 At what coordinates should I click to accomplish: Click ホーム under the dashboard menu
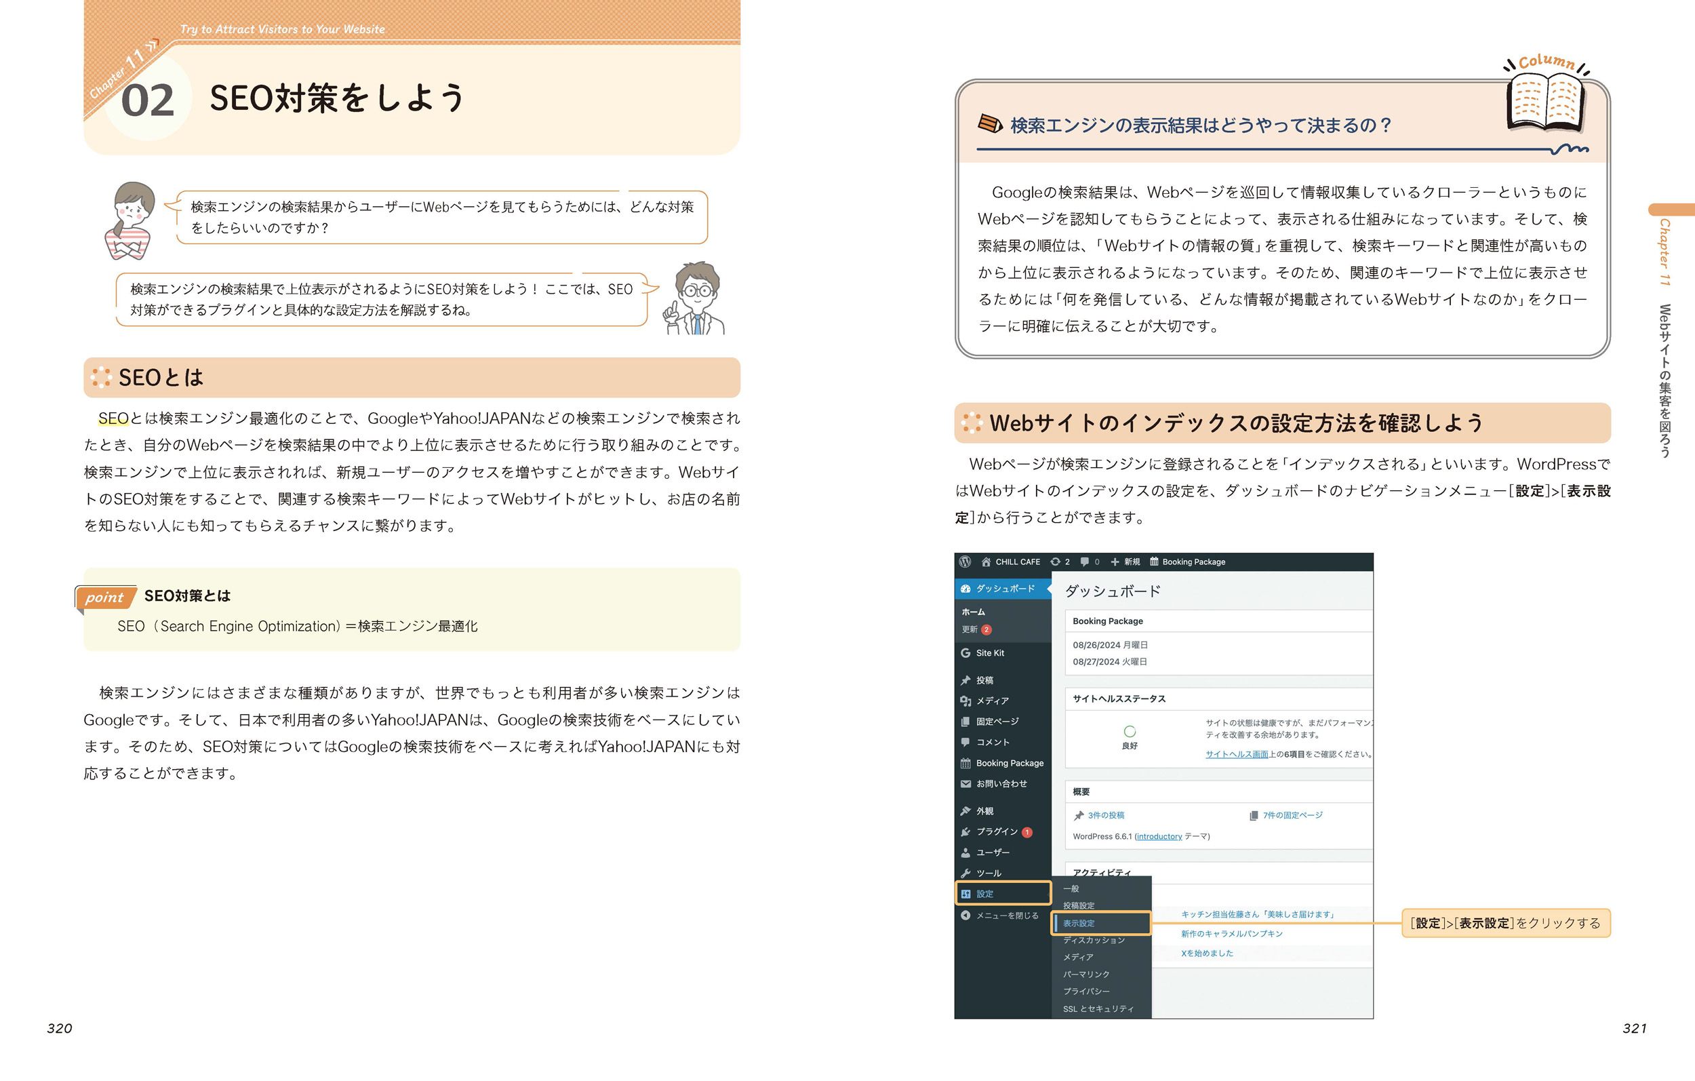973,612
